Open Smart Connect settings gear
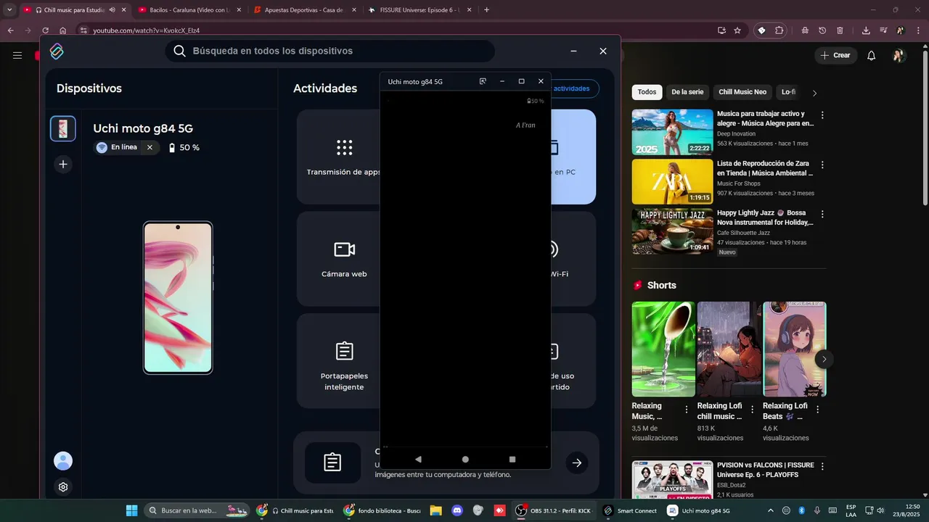This screenshot has width=929, height=522. 63,487
